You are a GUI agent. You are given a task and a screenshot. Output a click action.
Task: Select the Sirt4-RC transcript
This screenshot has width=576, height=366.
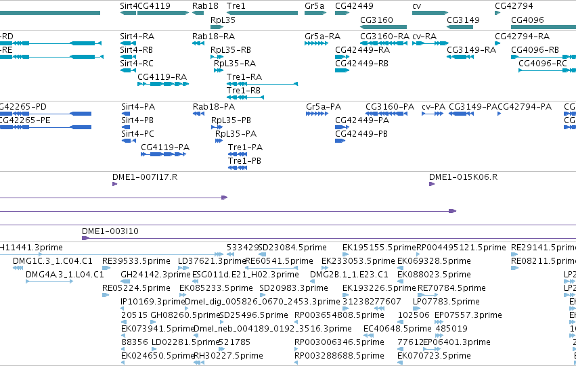[x=128, y=70]
